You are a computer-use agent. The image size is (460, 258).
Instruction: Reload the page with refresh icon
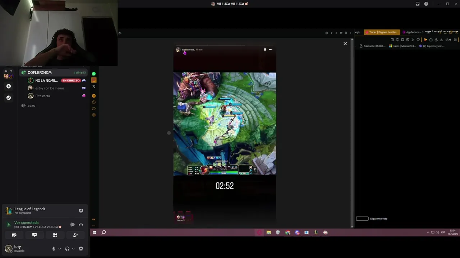[x=341, y=33]
